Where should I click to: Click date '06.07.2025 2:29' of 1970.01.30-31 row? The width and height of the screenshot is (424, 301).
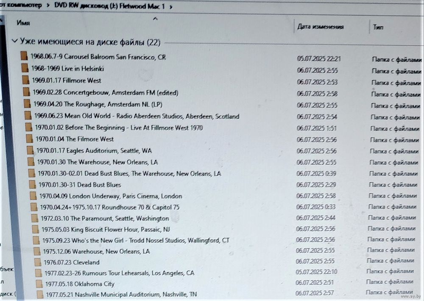[x=316, y=185]
